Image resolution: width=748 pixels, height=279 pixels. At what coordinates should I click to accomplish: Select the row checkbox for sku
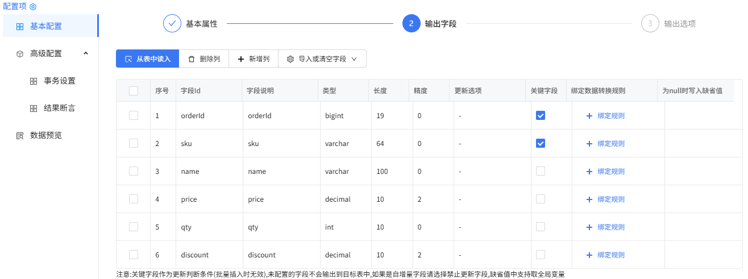coord(134,143)
